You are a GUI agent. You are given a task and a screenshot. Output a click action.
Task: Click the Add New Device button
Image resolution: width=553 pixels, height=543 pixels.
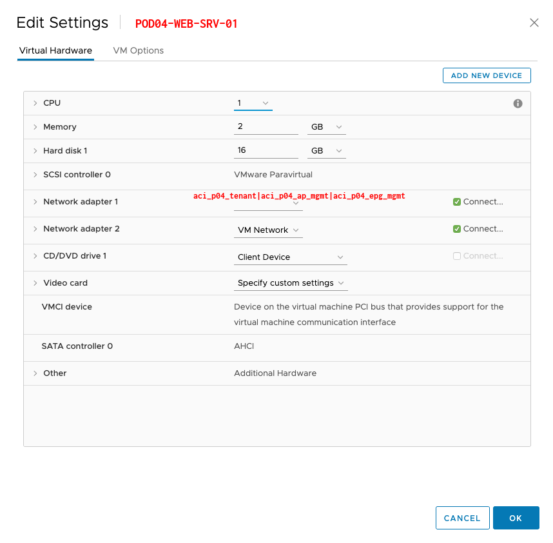coord(487,75)
